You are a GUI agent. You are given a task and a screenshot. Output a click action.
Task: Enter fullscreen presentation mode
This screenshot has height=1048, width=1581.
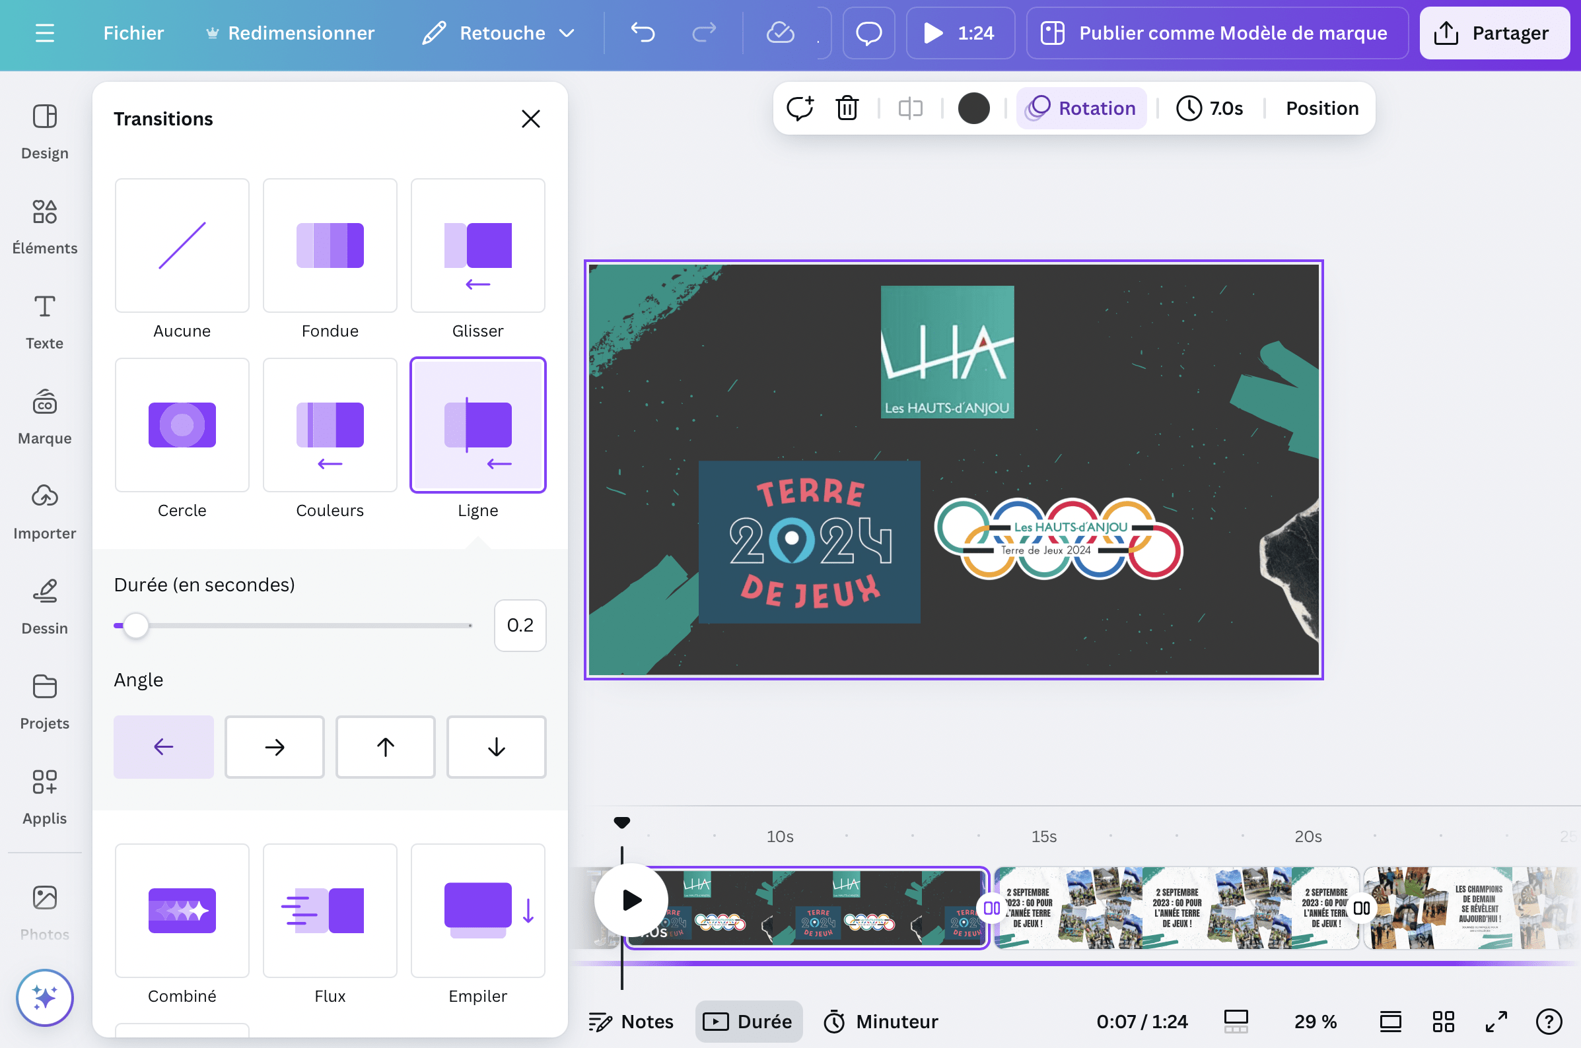(x=1496, y=1021)
